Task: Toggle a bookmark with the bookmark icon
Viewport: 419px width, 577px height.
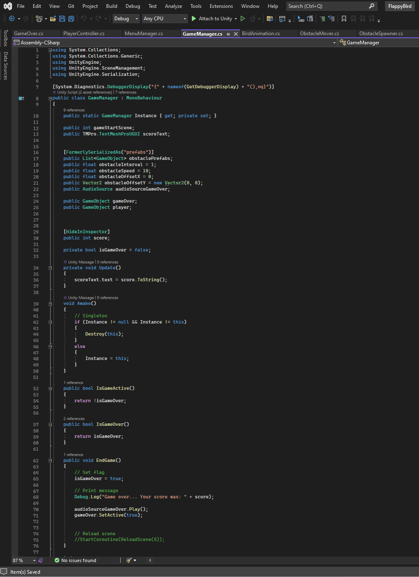Action: (x=344, y=19)
